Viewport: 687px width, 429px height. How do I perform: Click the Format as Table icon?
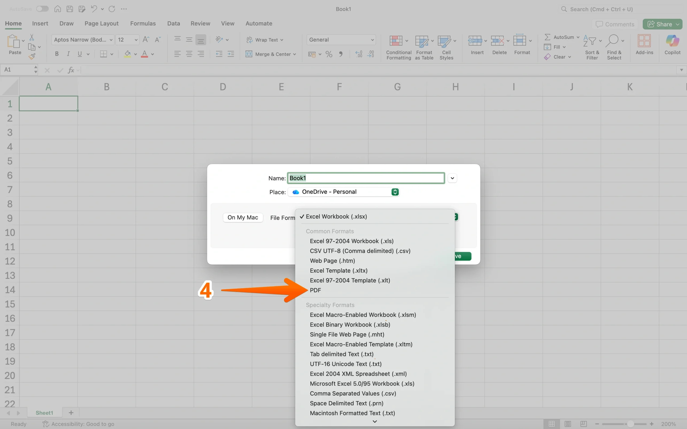422,41
